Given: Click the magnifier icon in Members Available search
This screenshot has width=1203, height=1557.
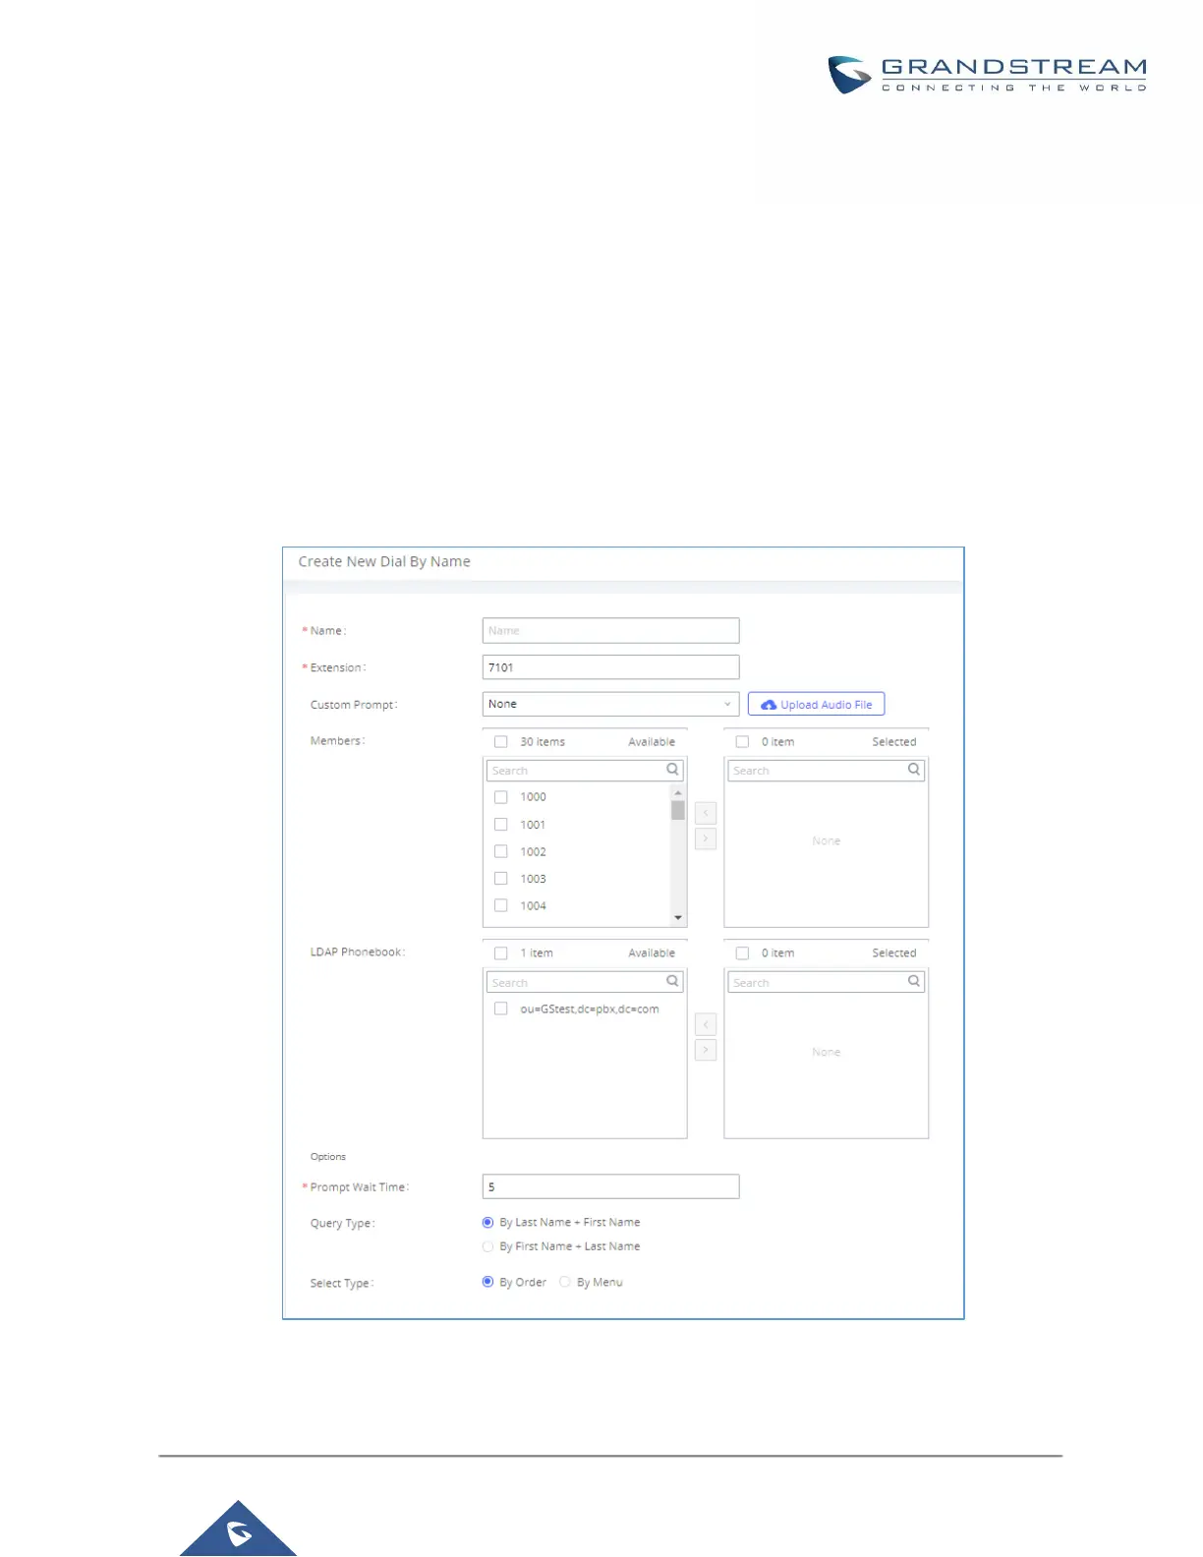Looking at the screenshot, I should coord(672,770).
